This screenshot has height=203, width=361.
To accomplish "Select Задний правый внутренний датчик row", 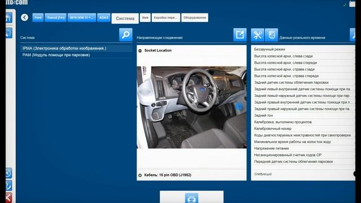I will [303, 102].
